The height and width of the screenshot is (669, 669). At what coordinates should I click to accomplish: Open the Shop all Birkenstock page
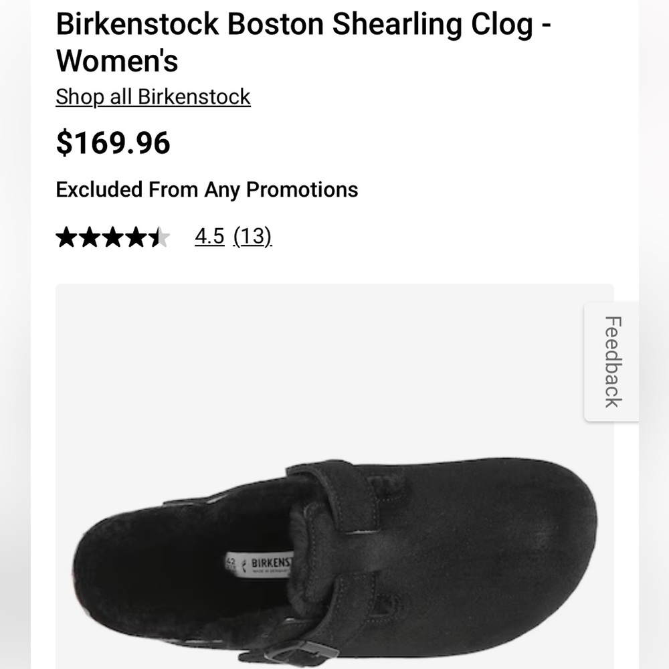[x=153, y=96]
